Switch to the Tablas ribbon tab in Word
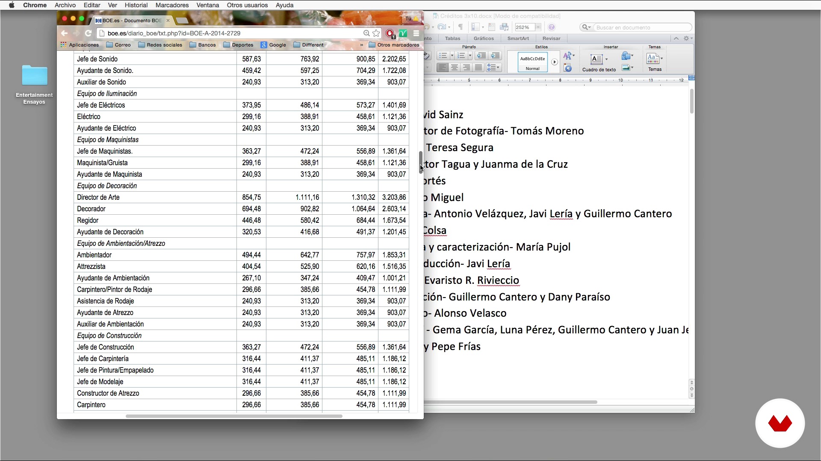 pyautogui.click(x=452, y=38)
